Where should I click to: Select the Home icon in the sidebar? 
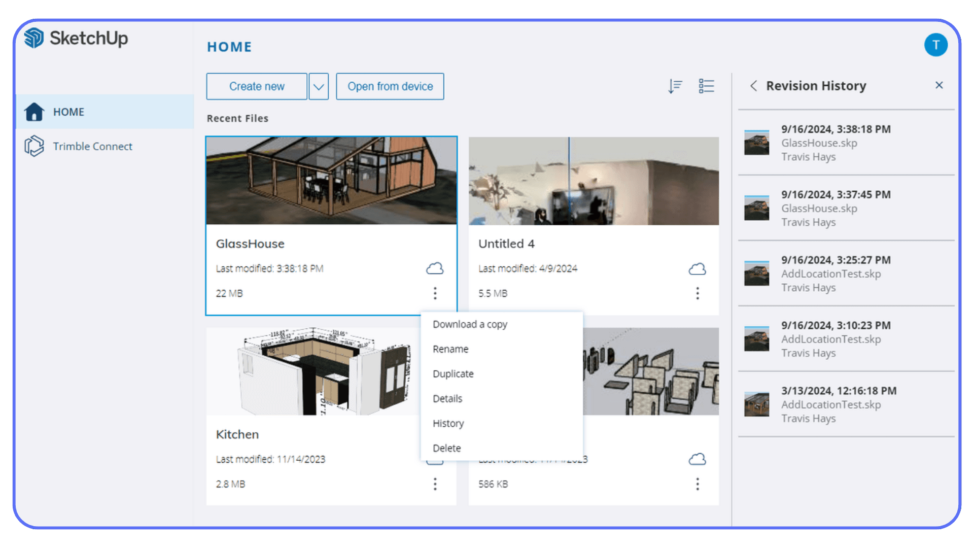[33, 112]
